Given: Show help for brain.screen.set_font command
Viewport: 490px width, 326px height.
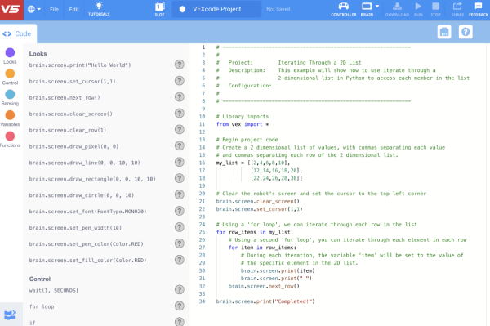Looking at the screenshot, I should (180, 211).
